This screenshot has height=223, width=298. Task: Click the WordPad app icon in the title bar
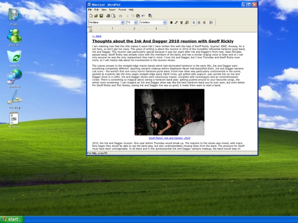point(89,4)
